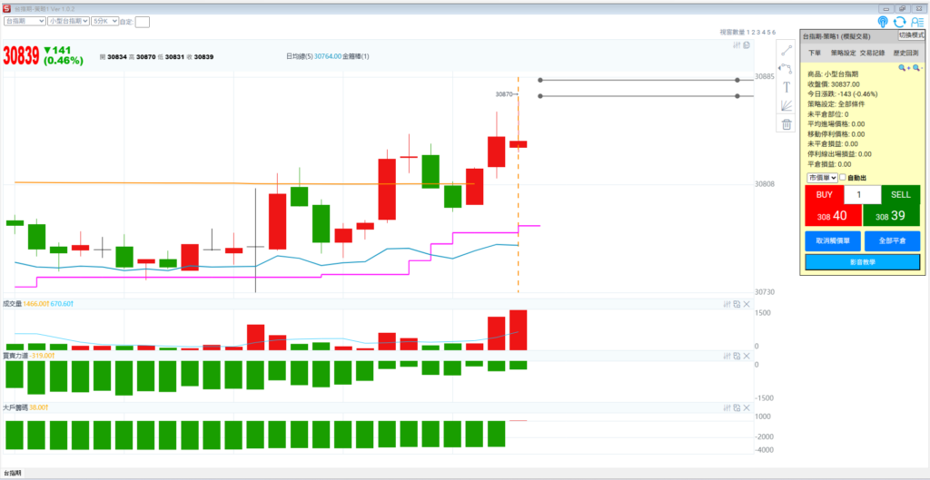Click the trash icon to delete drawings
Viewport: 930px width, 480px height.
point(787,124)
